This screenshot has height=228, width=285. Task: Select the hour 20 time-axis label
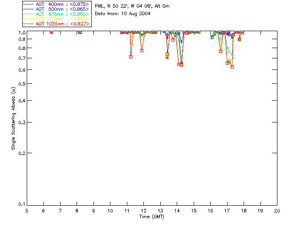pyautogui.click(x=277, y=211)
